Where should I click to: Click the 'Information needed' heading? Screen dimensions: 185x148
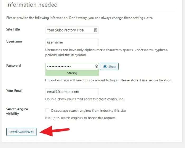click(x=32, y=5)
